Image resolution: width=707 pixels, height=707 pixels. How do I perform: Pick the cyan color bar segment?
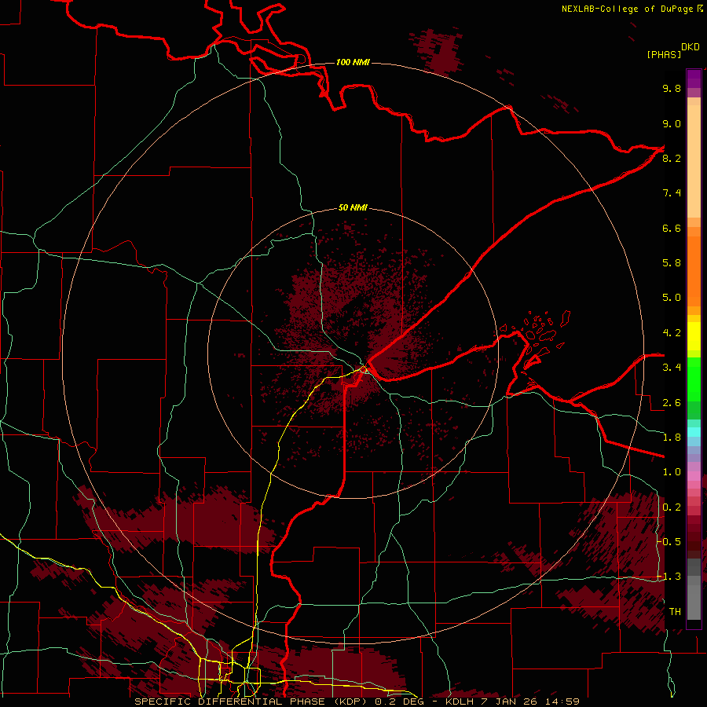coord(694,432)
